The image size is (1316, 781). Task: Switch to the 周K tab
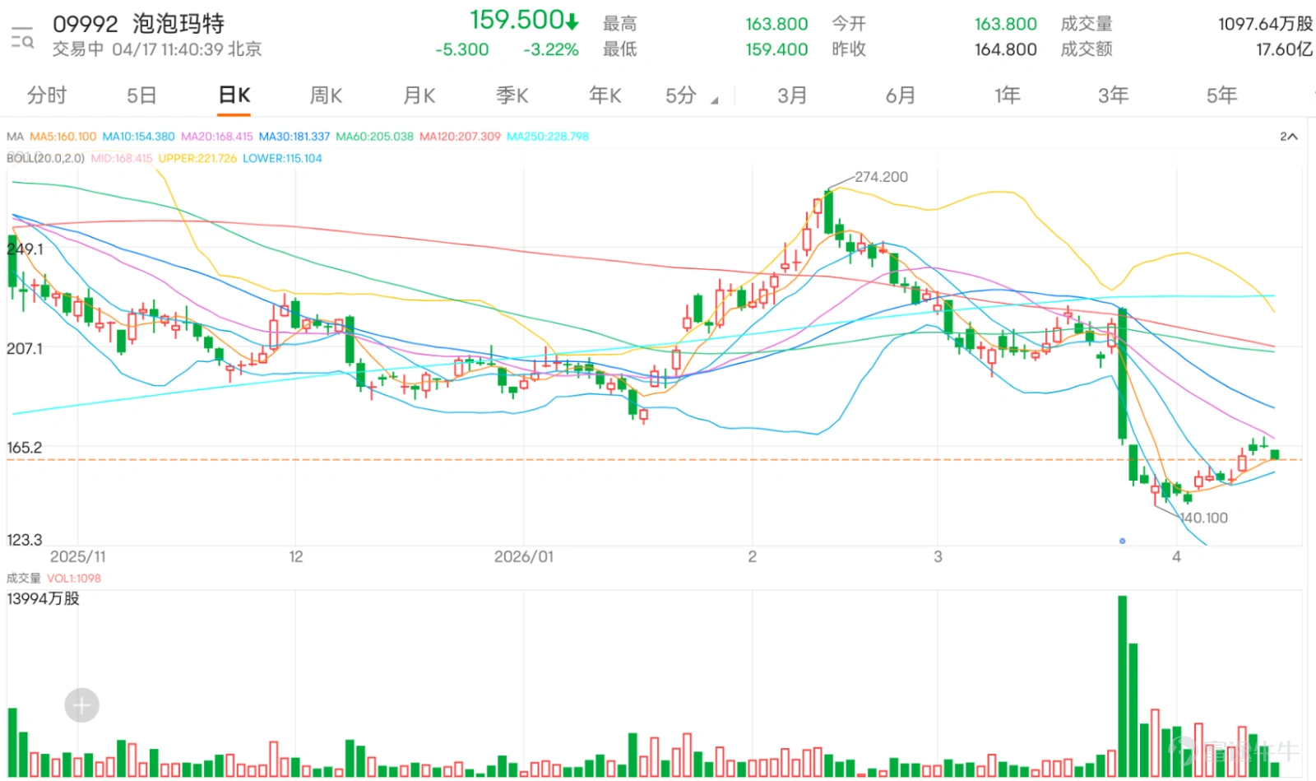[326, 95]
